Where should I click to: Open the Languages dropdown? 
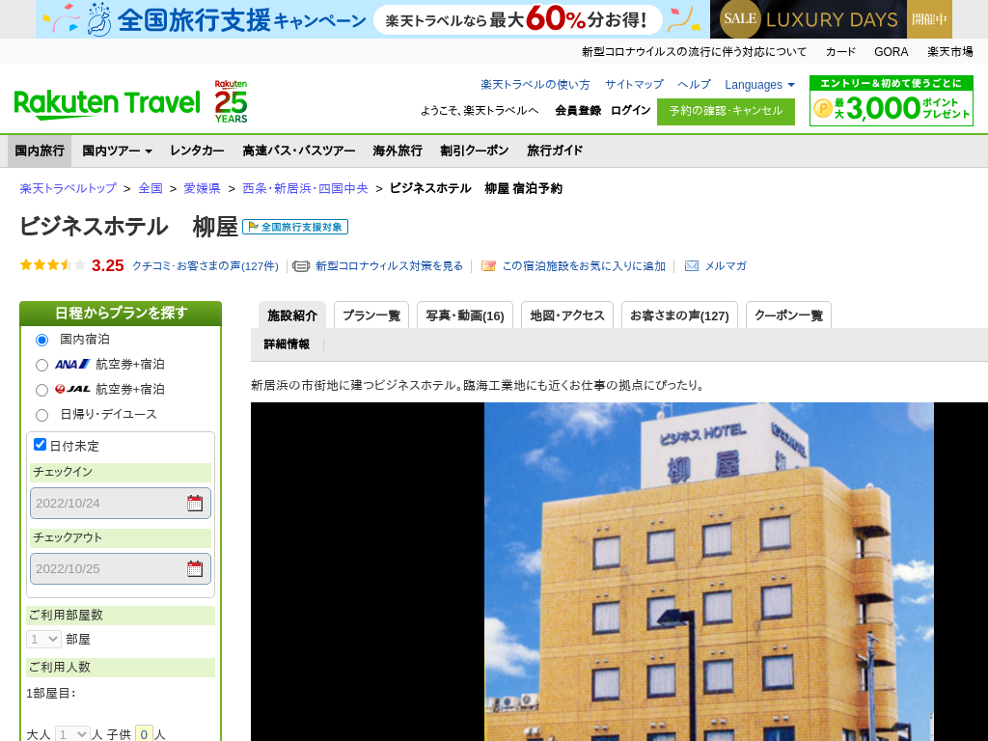point(759,85)
